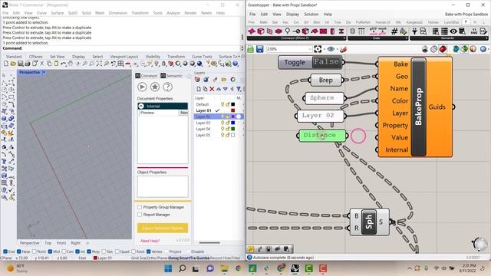Click the Print icon in Rhino toolbar
The image size is (491, 276).
point(28,64)
